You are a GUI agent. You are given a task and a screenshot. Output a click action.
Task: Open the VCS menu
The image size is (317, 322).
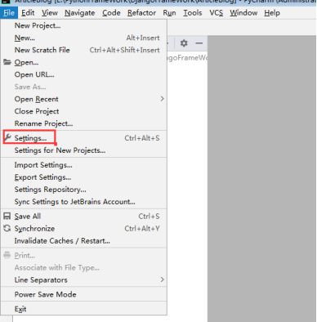216,13
